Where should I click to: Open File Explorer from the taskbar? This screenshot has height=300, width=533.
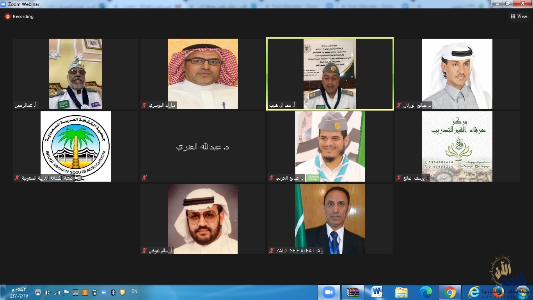coord(401,292)
